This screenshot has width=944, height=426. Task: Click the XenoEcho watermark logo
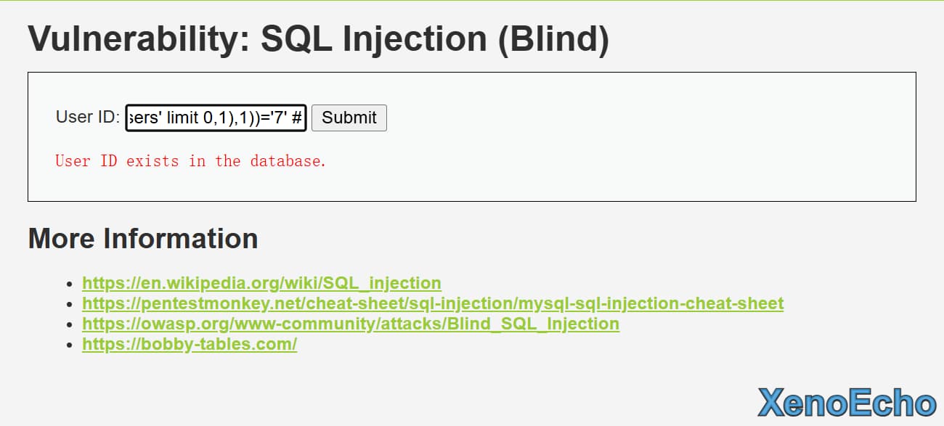[x=847, y=404]
